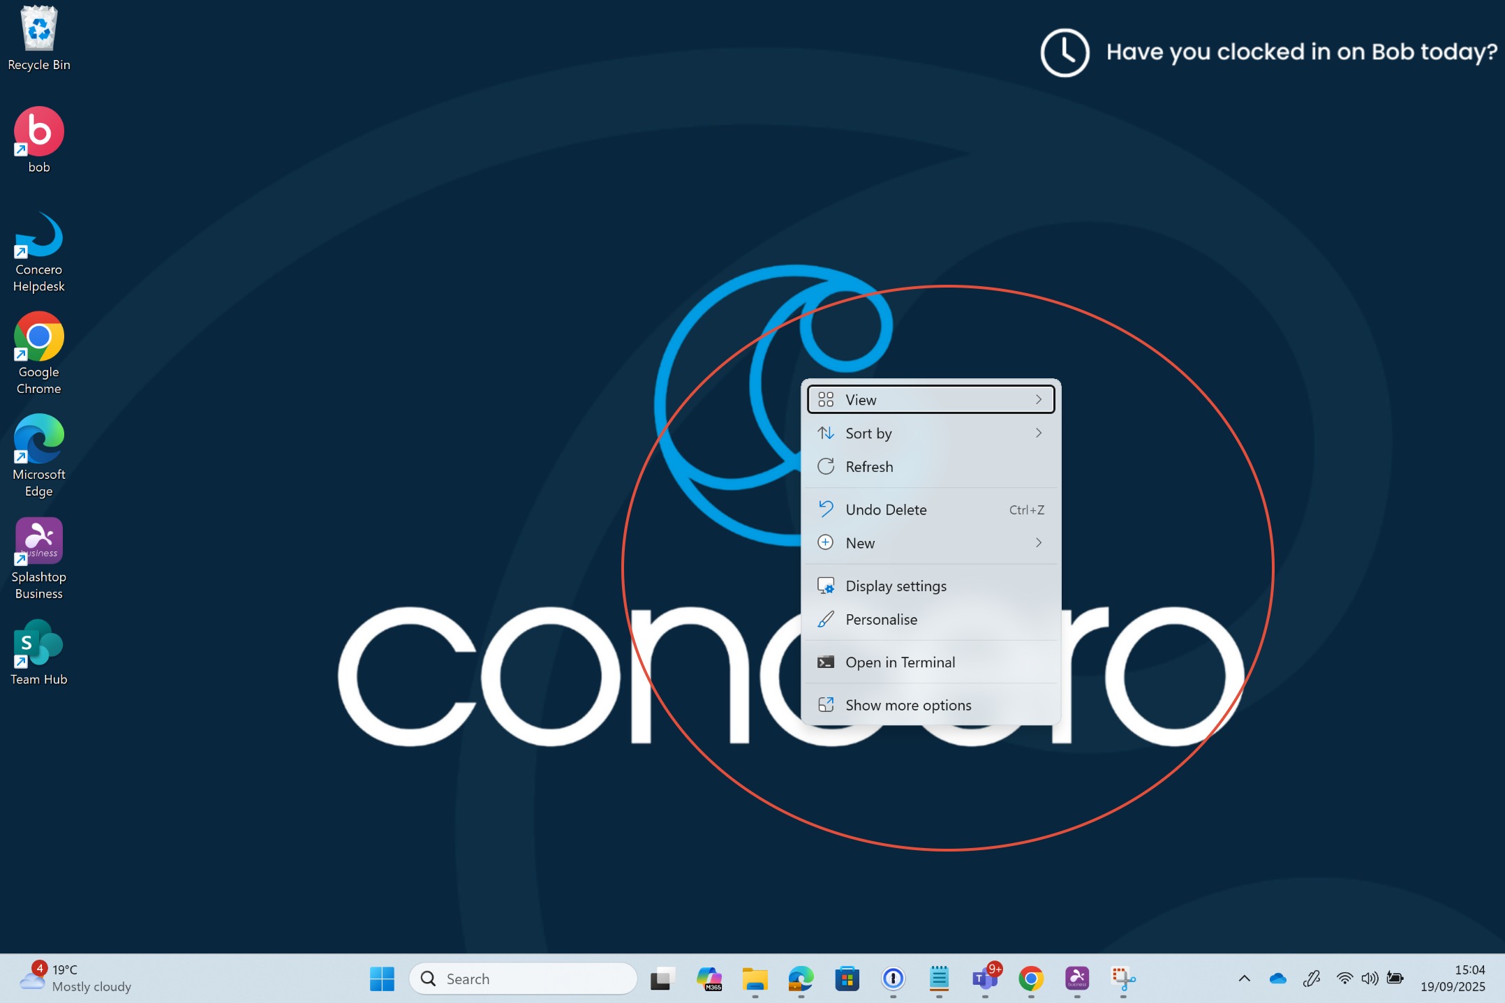This screenshot has width=1505, height=1003.
Task: Expand the View submenu
Action: (x=931, y=400)
